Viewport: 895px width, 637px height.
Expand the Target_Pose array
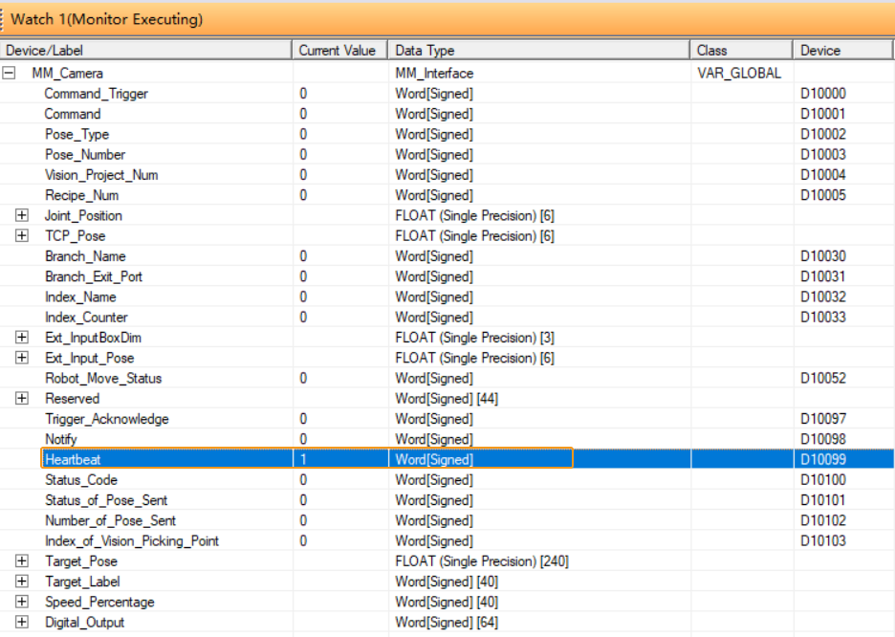point(22,561)
